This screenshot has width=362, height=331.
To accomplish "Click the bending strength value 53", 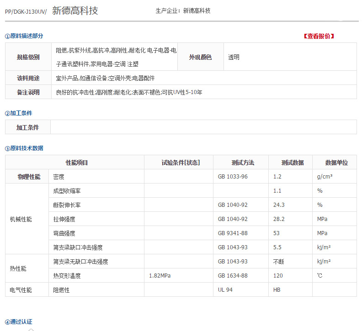I will 277,233.
